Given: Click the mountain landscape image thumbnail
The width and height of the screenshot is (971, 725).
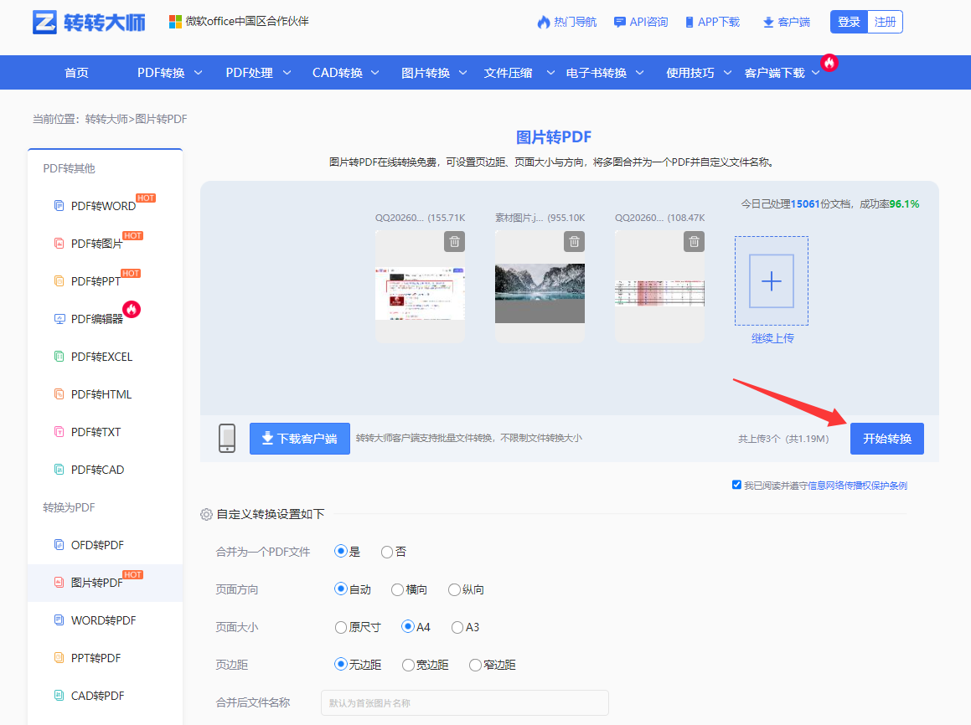Looking at the screenshot, I should coord(540,293).
